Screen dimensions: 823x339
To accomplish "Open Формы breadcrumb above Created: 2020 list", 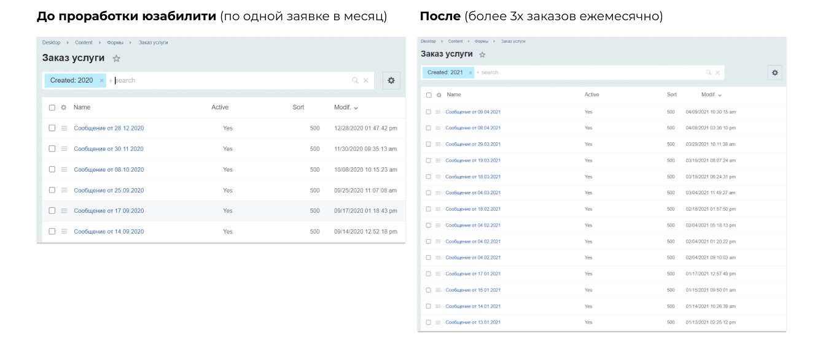I will (x=115, y=43).
